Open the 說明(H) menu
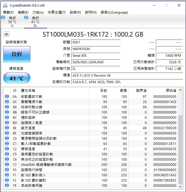The height and width of the screenshot is (192, 186). pos(91,12)
